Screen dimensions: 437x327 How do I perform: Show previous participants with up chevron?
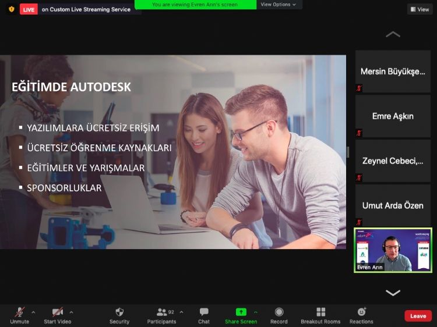[x=393, y=34]
